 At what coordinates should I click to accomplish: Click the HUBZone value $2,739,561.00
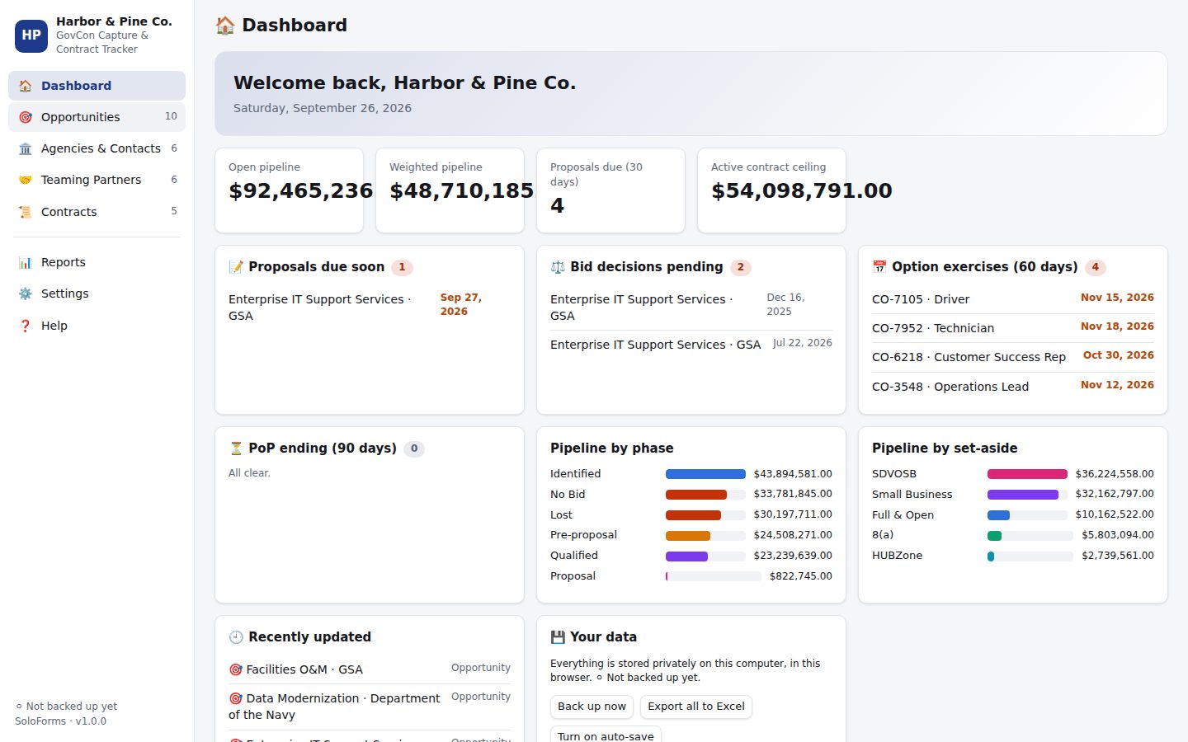(x=1118, y=556)
